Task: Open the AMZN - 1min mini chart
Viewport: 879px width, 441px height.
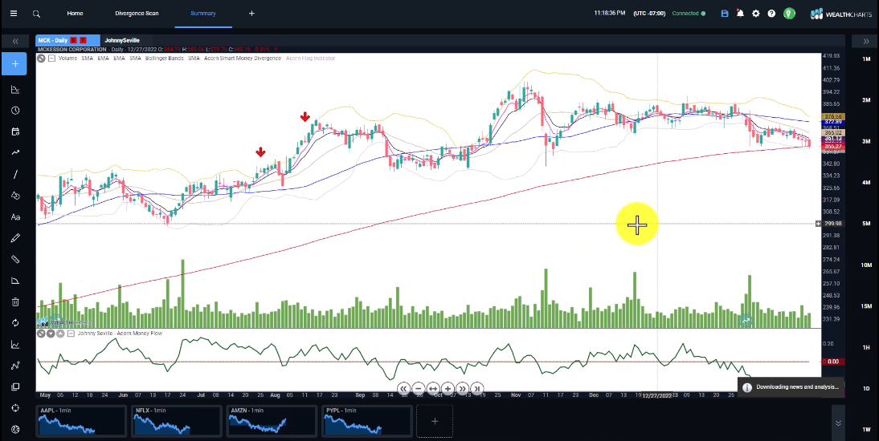Action: (x=272, y=421)
